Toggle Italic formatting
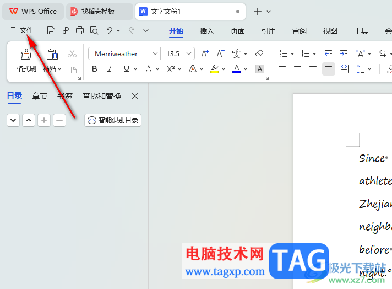 [x=110, y=69]
